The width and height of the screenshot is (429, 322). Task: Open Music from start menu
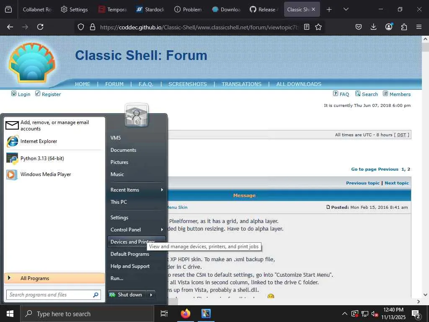137,174
